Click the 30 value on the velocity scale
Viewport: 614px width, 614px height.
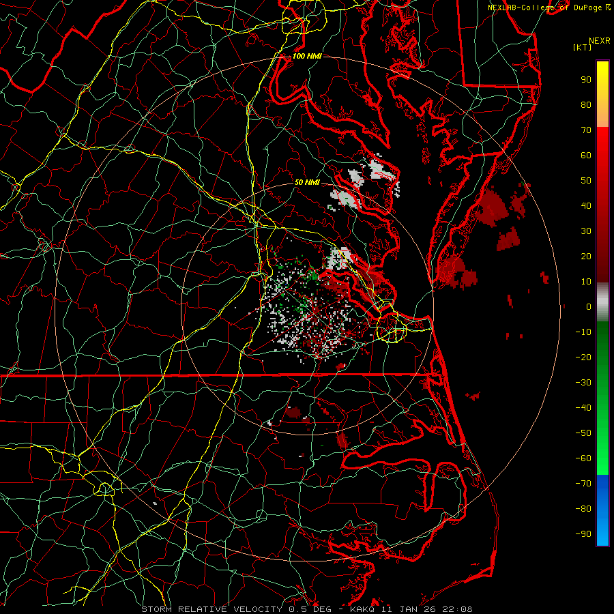point(586,231)
